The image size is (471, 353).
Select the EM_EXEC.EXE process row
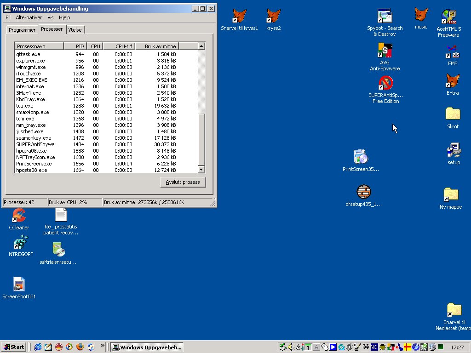click(106, 80)
